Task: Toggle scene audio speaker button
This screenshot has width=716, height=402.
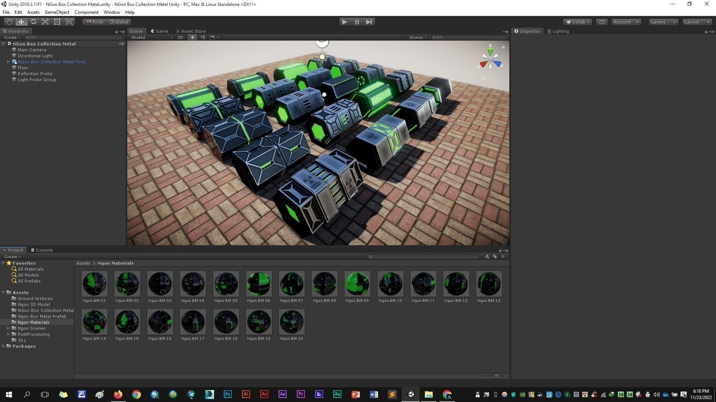Action: [202, 37]
